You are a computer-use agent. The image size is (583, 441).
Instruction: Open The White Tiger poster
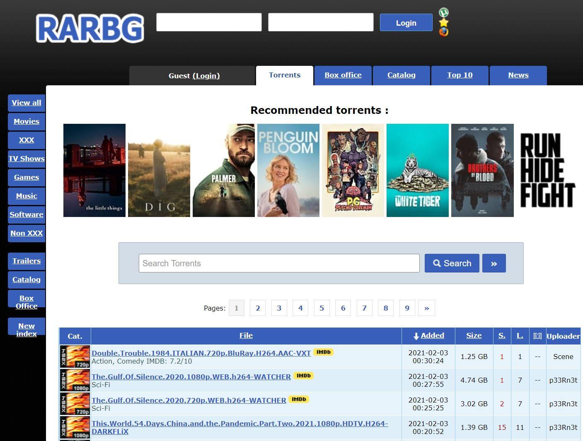click(x=418, y=170)
